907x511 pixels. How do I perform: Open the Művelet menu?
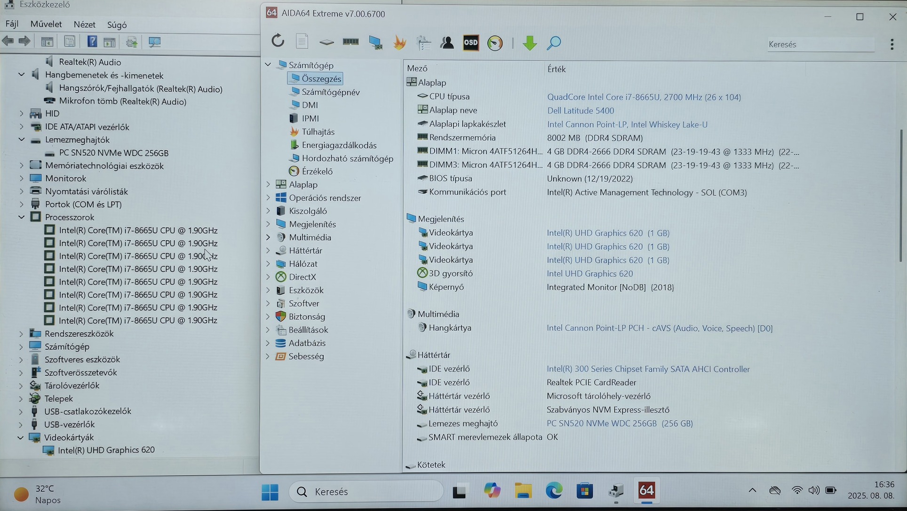coord(46,24)
